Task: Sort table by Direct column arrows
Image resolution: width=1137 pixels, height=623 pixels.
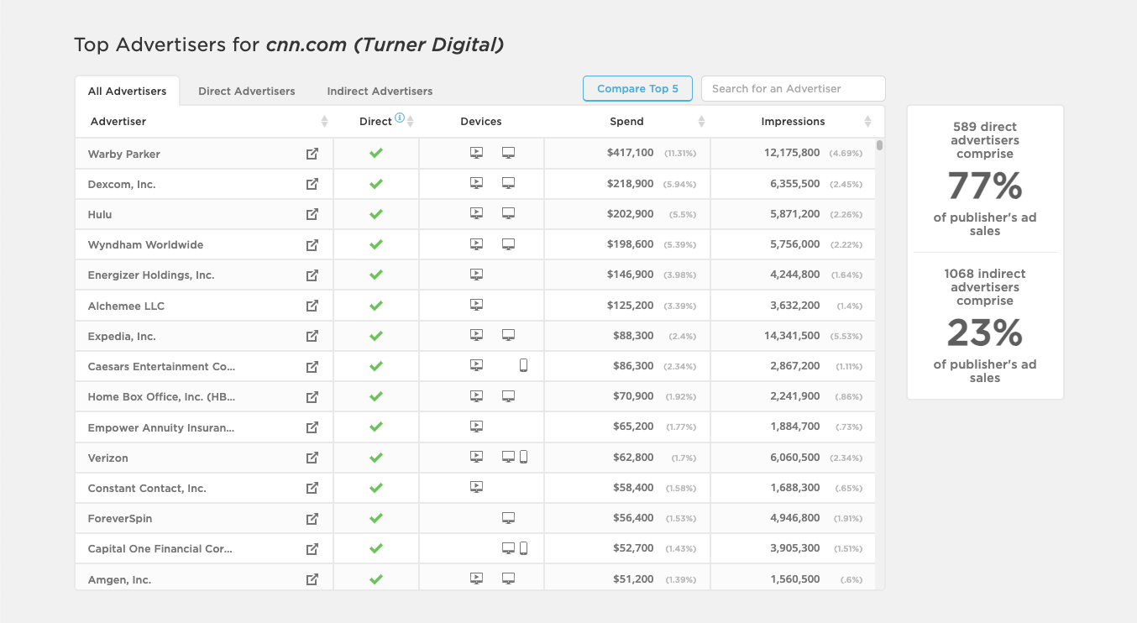Action: [x=411, y=122]
